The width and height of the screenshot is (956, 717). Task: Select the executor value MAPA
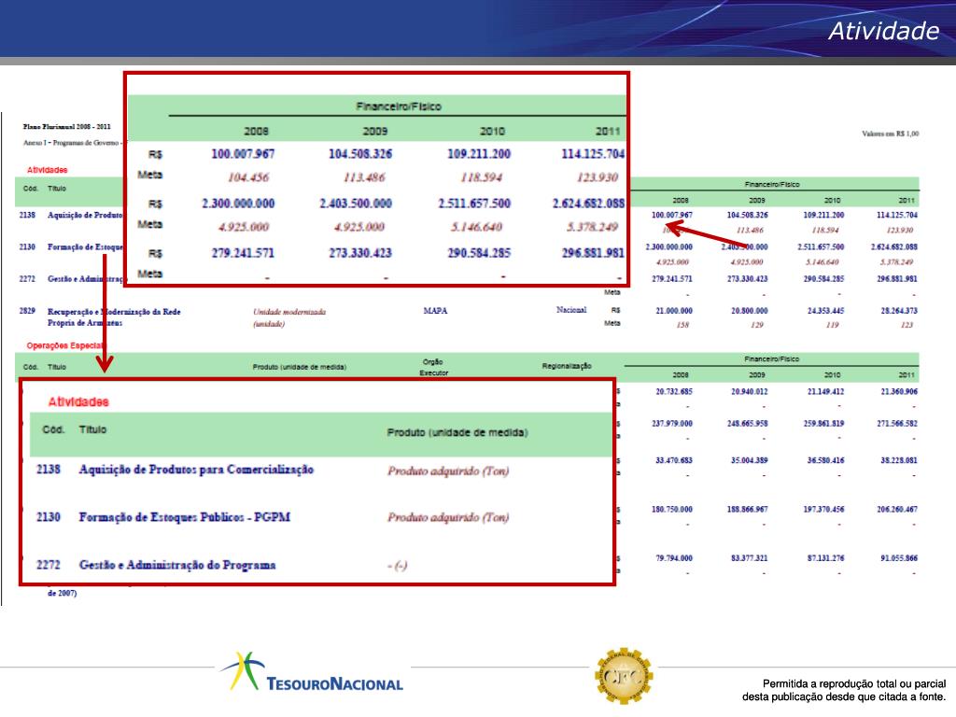click(435, 311)
